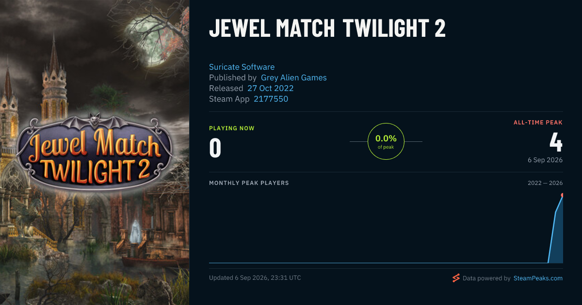Click the Updated 6 Sep 2026 timestamp
The width and height of the screenshot is (582, 305).
255,278
